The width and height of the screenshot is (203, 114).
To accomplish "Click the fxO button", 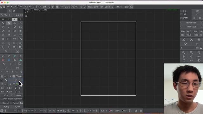I will (197, 11).
